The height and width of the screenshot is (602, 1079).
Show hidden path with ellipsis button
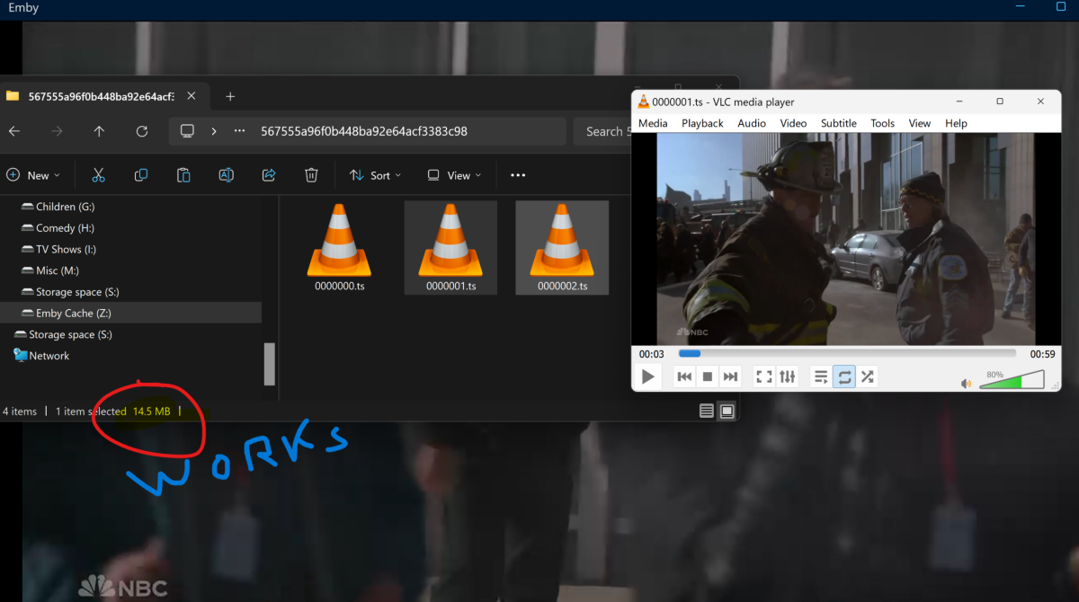pyautogui.click(x=239, y=131)
